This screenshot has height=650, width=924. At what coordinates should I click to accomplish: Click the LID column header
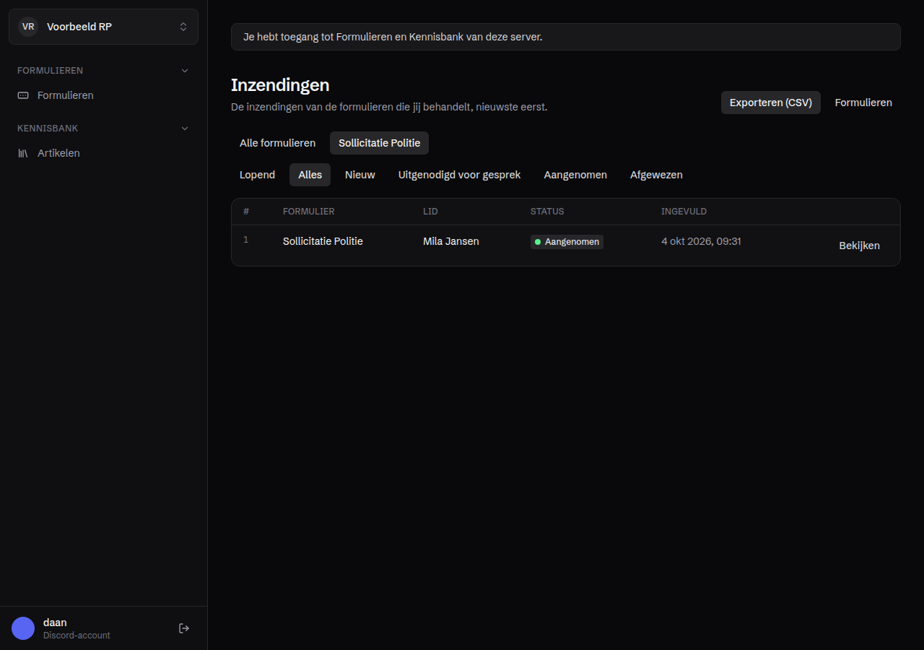(430, 212)
